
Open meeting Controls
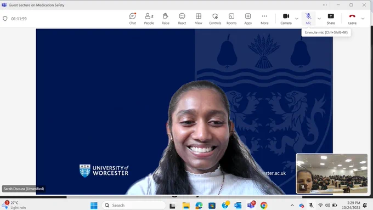pyautogui.click(x=215, y=19)
